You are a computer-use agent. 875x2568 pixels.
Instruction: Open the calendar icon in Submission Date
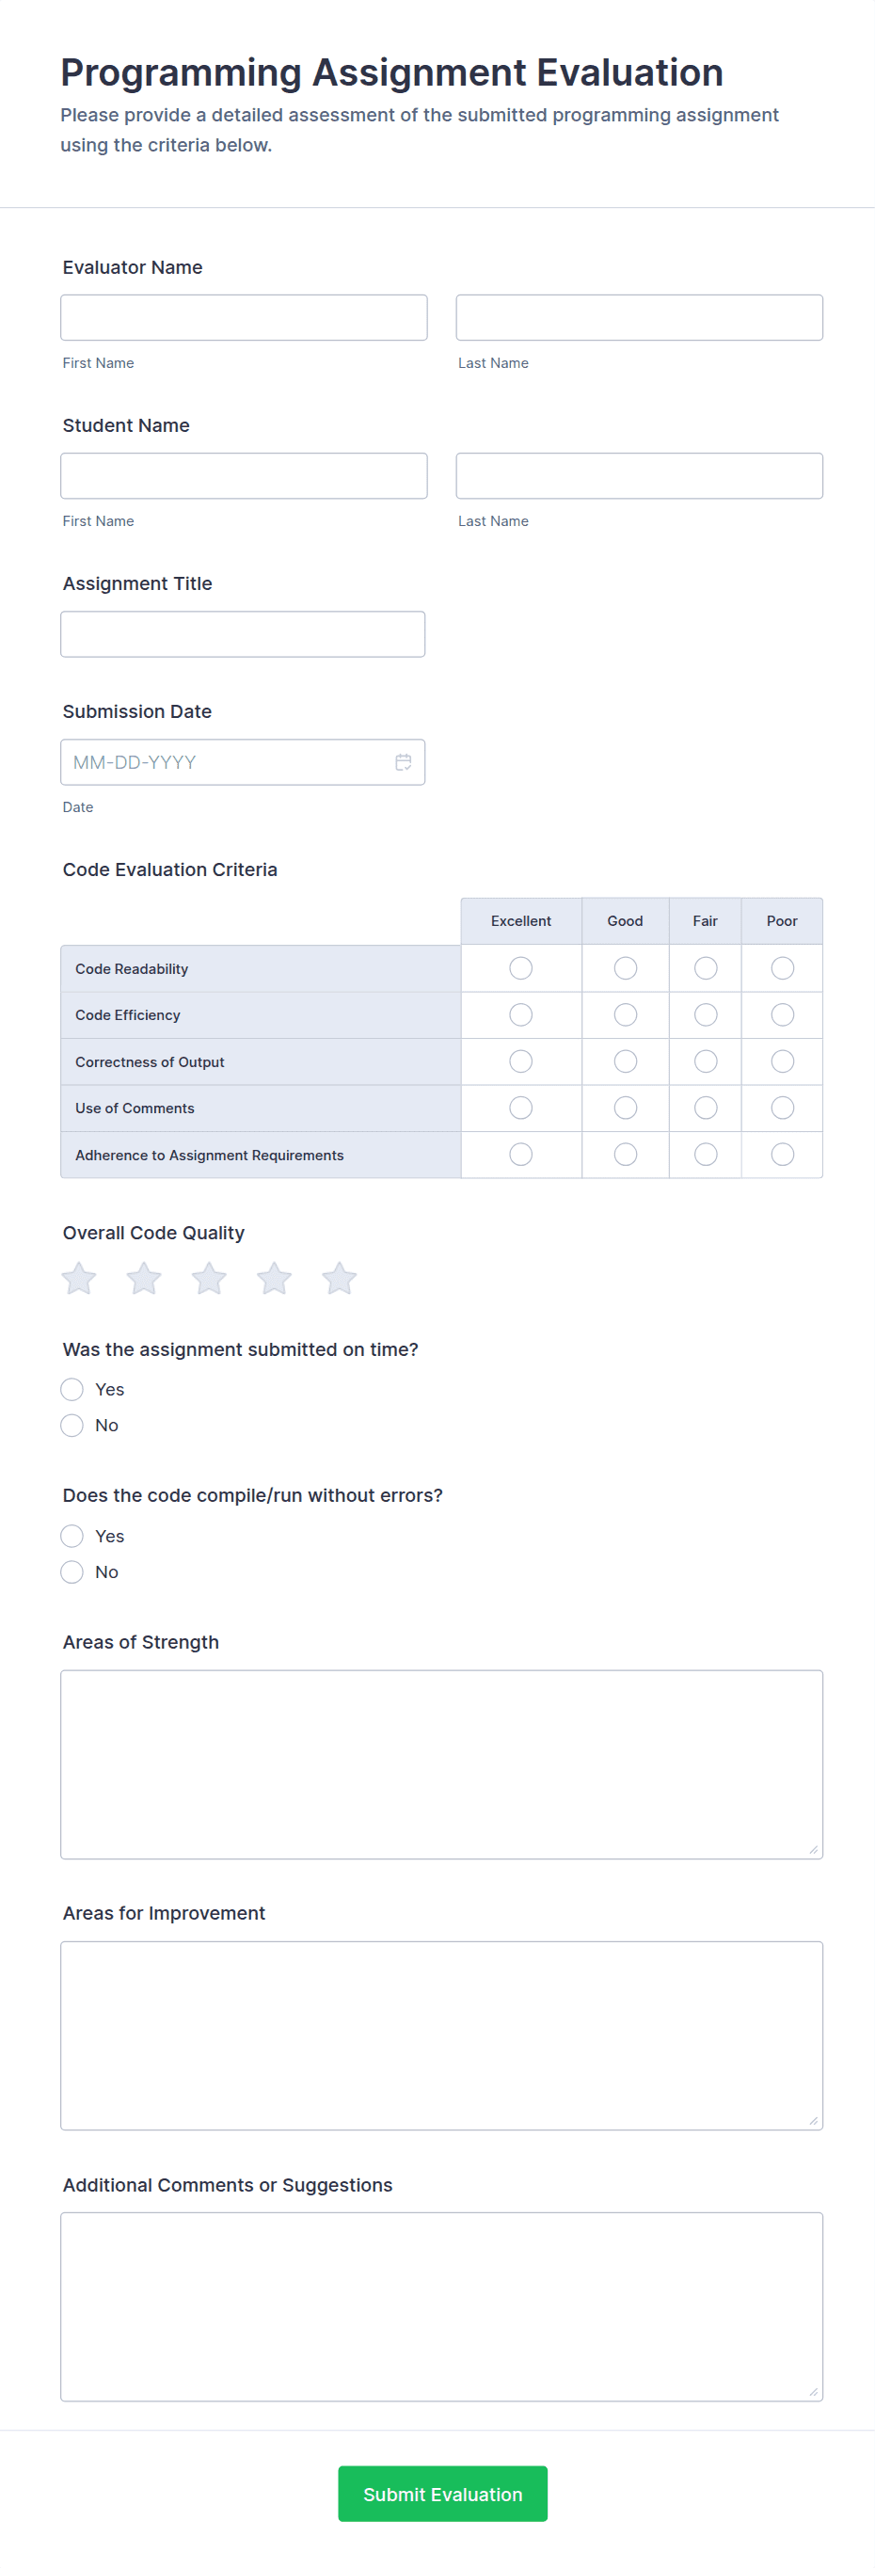pyautogui.click(x=403, y=761)
